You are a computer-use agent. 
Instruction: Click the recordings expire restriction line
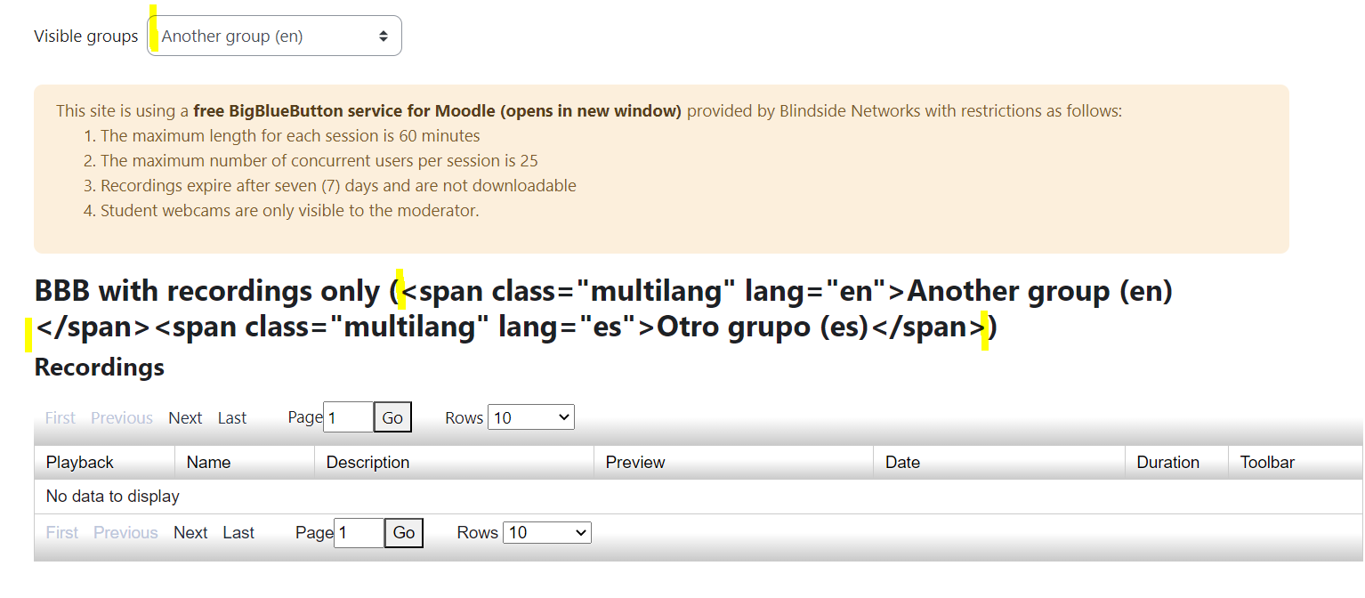coord(338,186)
